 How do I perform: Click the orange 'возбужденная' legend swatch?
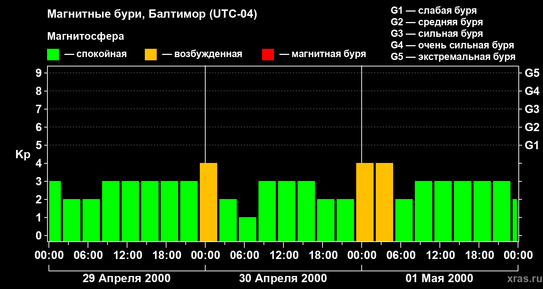[151, 55]
